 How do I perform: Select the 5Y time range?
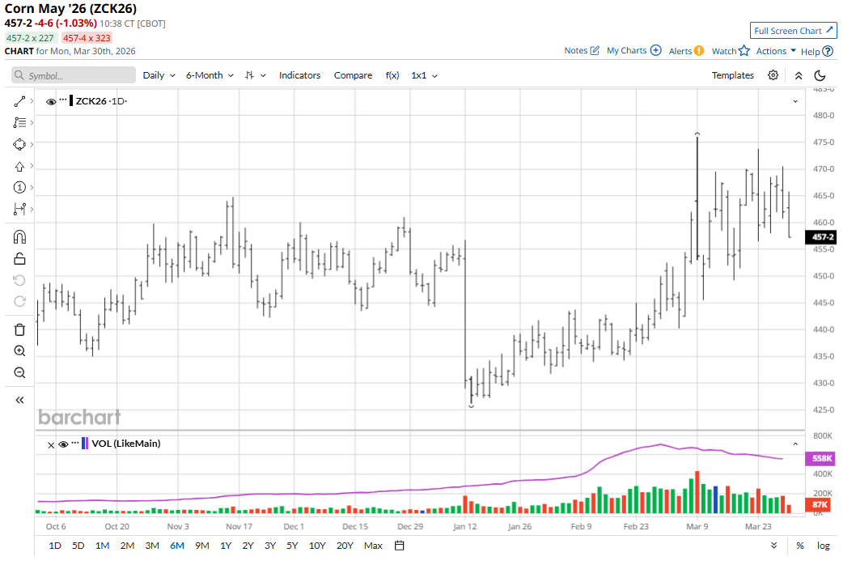[x=292, y=546]
